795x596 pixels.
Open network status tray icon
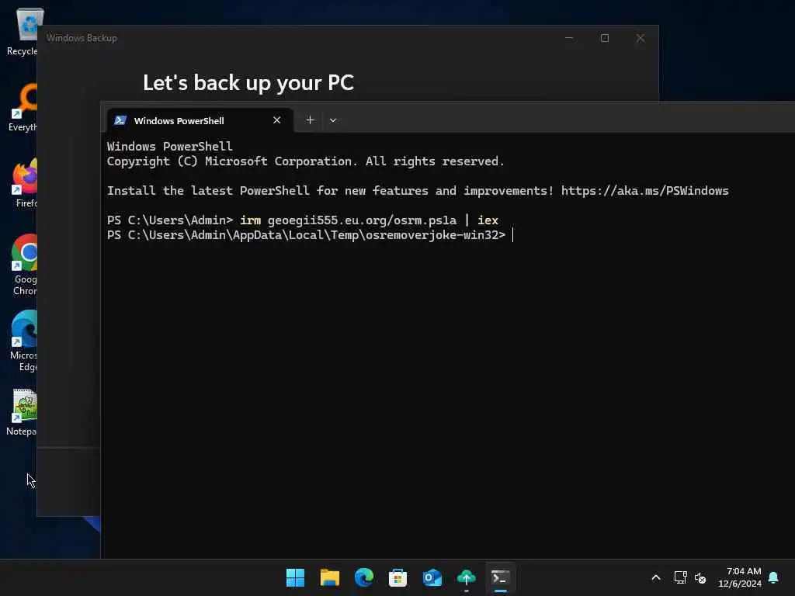coord(680,577)
